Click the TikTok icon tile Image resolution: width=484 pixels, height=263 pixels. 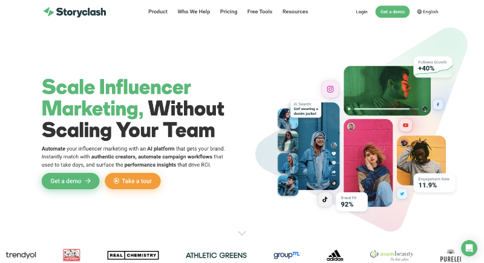325,200
